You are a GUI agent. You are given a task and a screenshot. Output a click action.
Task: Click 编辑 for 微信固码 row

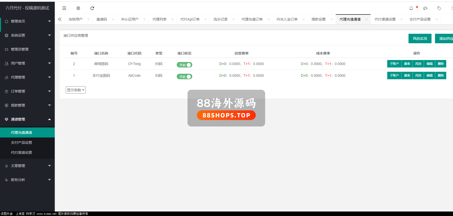[x=429, y=64]
